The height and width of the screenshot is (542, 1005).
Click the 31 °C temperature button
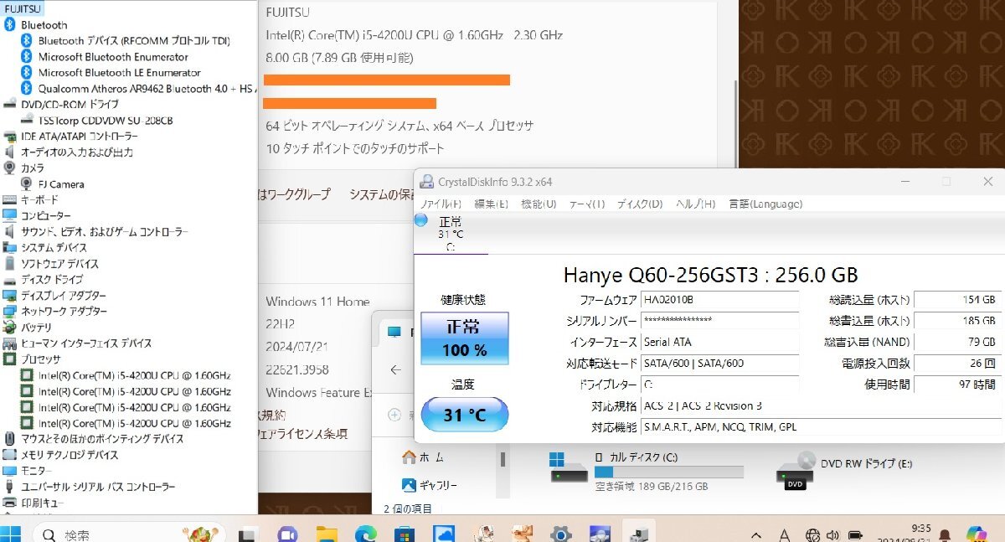tap(465, 415)
